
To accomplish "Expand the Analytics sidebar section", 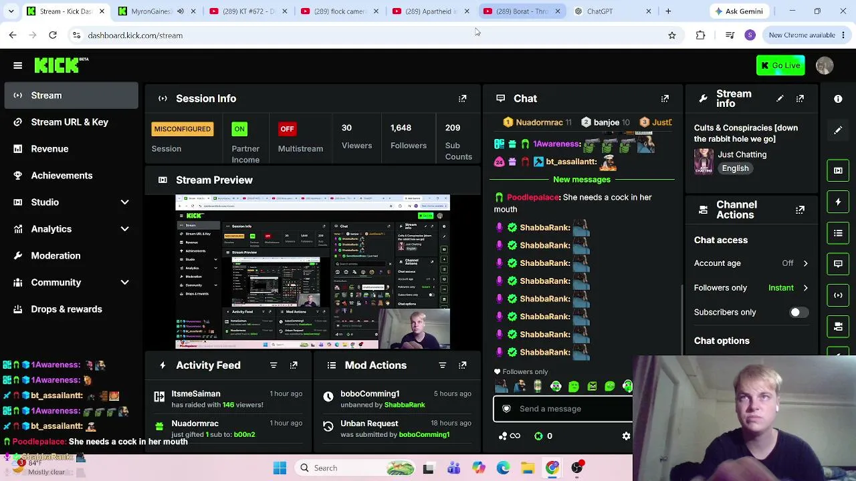I will pos(71,229).
